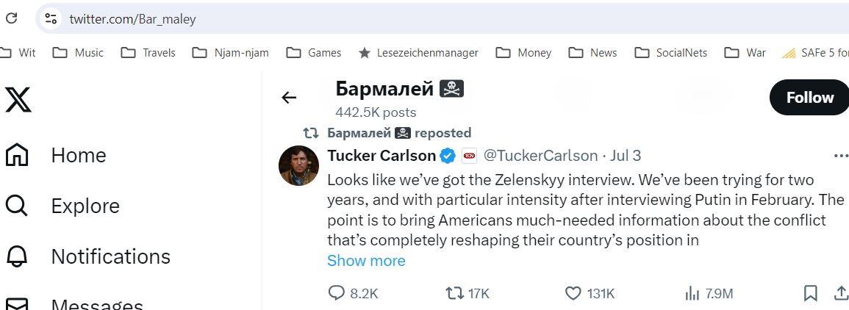The height and width of the screenshot is (310, 849).
Task: Expand tweet text with Show more
Action: pyautogui.click(x=366, y=261)
